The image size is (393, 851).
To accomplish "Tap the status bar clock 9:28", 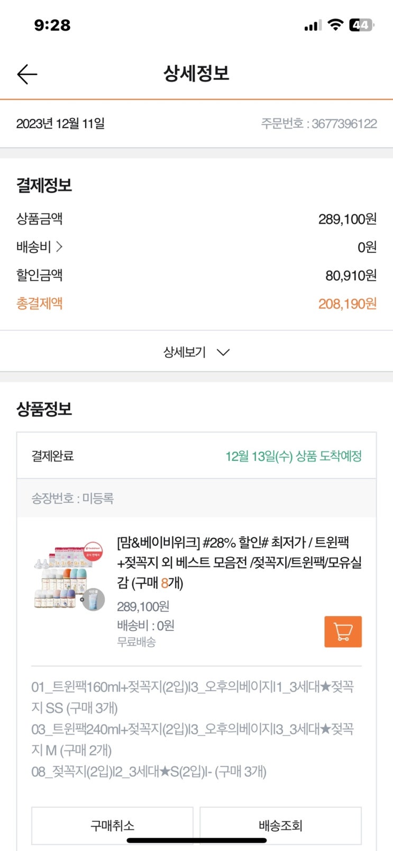I will point(52,25).
